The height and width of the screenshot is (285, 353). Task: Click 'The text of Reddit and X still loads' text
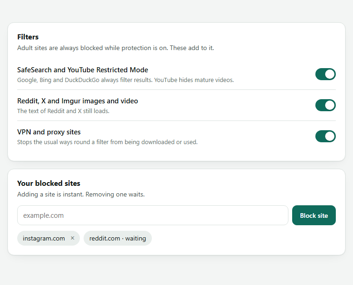click(x=63, y=111)
